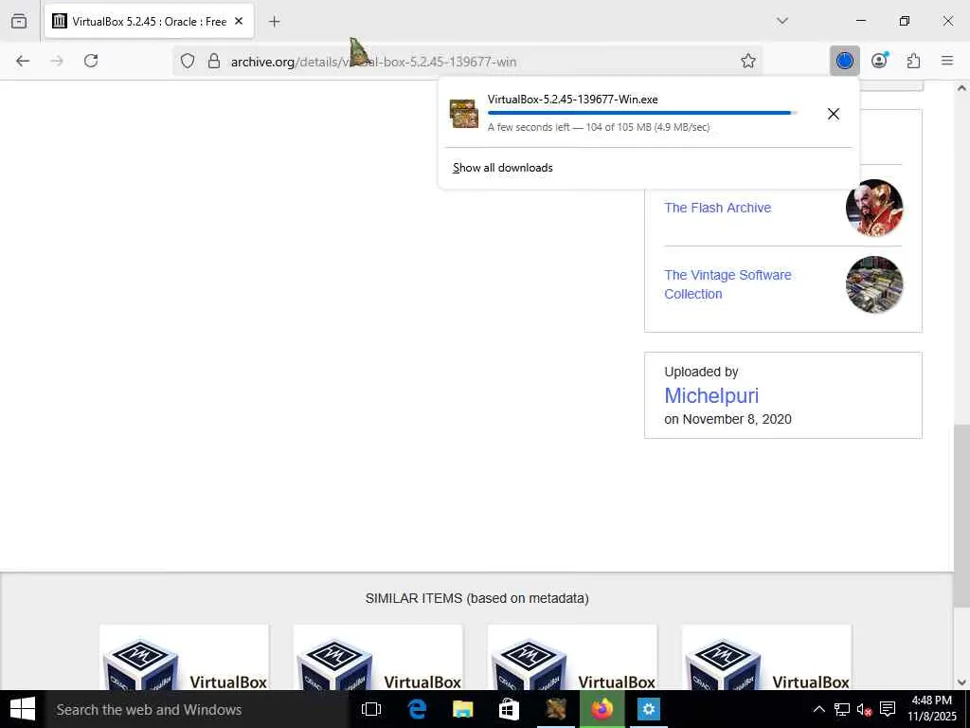This screenshot has width=970, height=728.
Task: Open the Settings gear taskbar app
Action: [648, 709]
